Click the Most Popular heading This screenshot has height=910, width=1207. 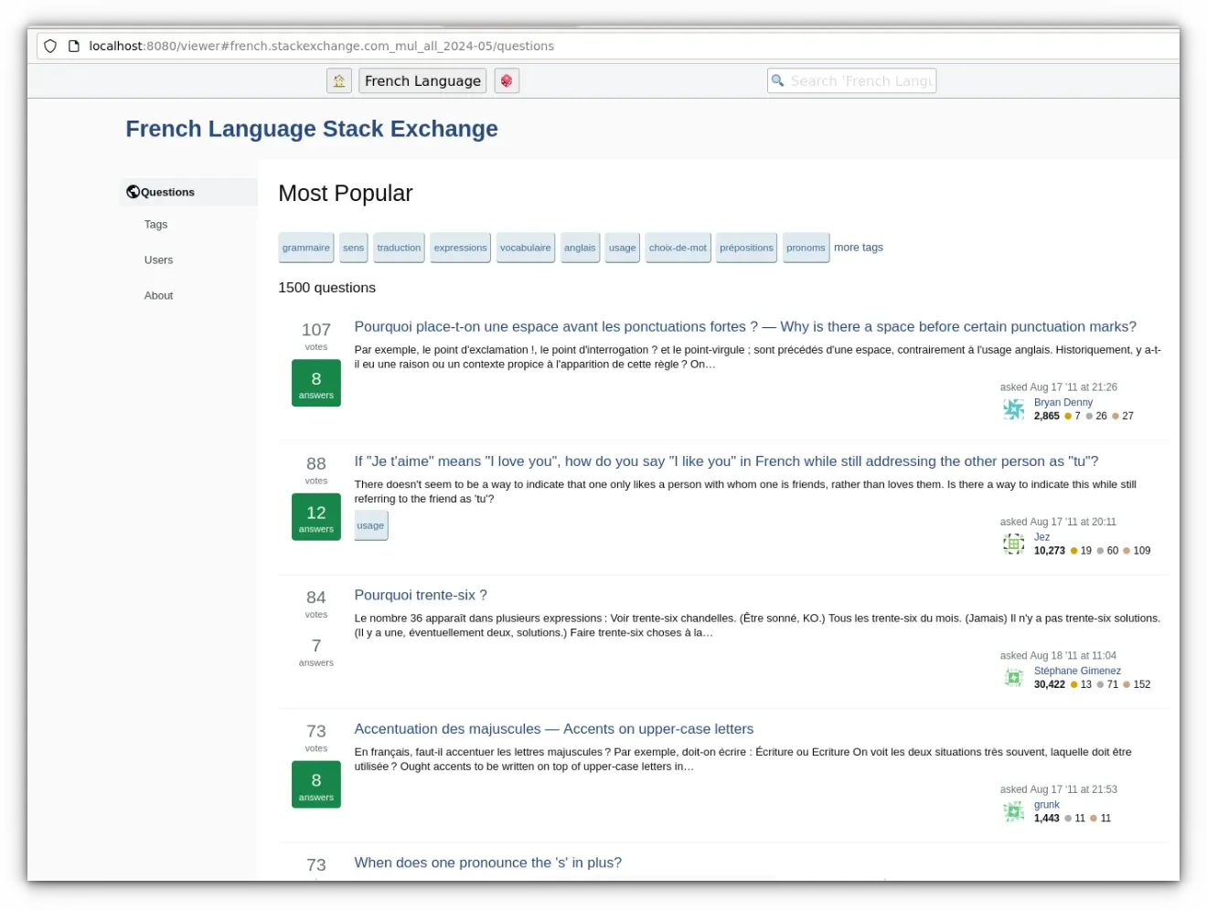click(x=346, y=194)
